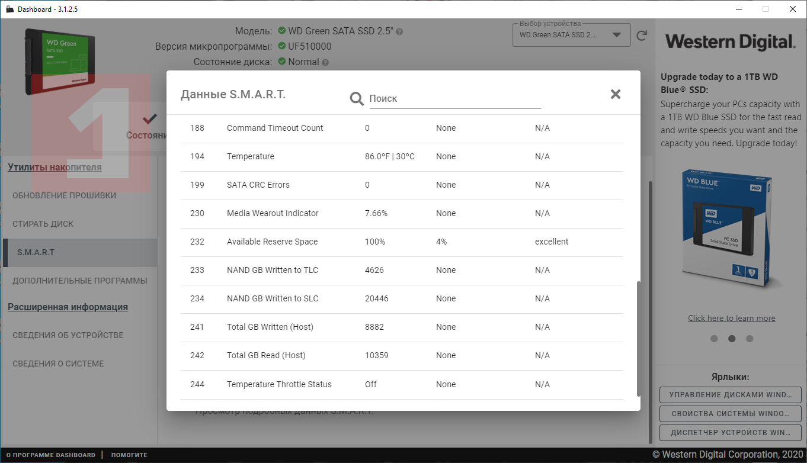Open the device selection dropdown
This screenshot has height=463, width=807.
571,35
